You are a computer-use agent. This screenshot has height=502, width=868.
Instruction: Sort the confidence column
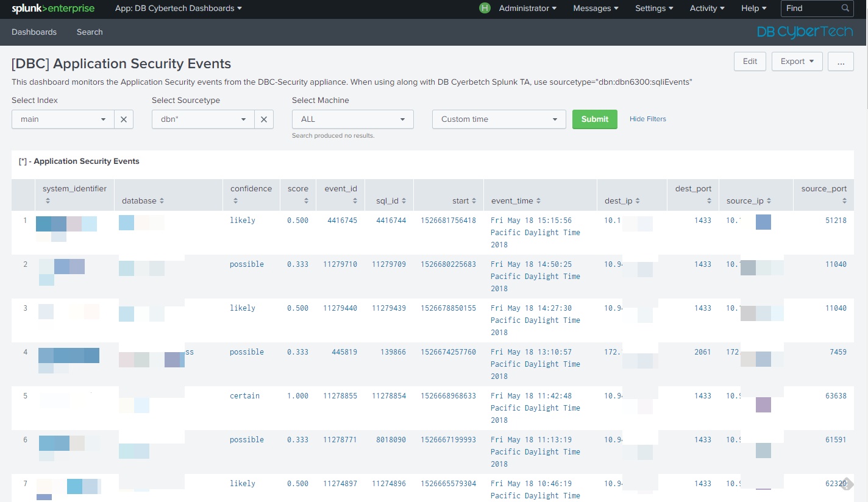pos(235,200)
